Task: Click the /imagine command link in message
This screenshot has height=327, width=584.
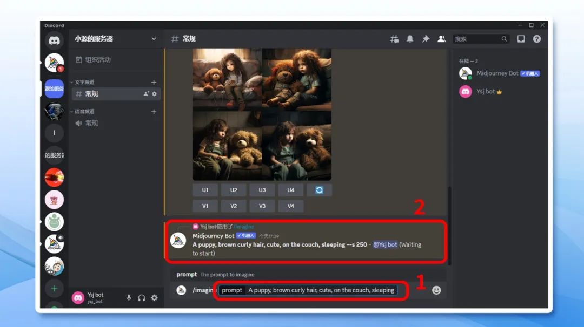Action: (x=244, y=227)
